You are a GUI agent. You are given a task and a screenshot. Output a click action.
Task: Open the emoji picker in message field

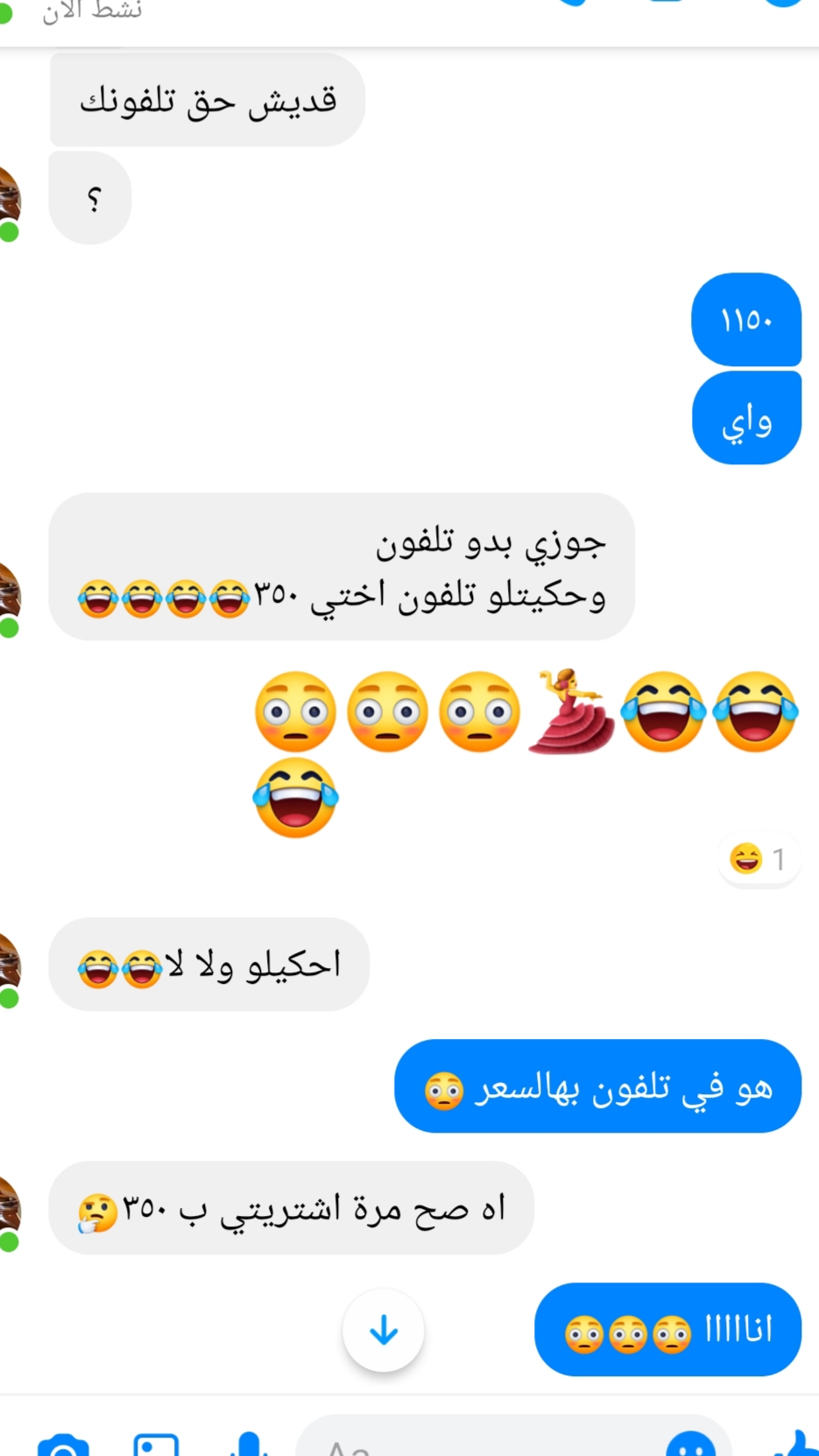click(x=691, y=1444)
